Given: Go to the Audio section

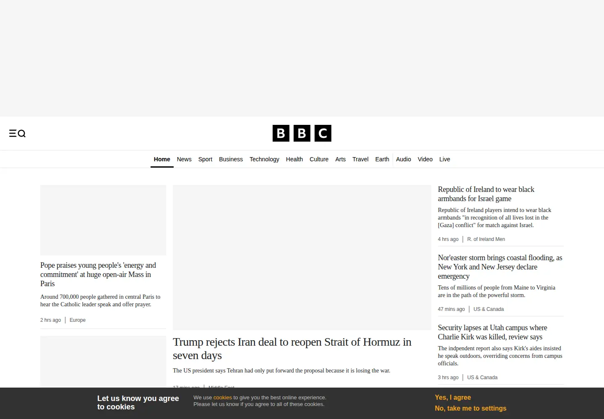Looking at the screenshot, I should tap(404, 159).
